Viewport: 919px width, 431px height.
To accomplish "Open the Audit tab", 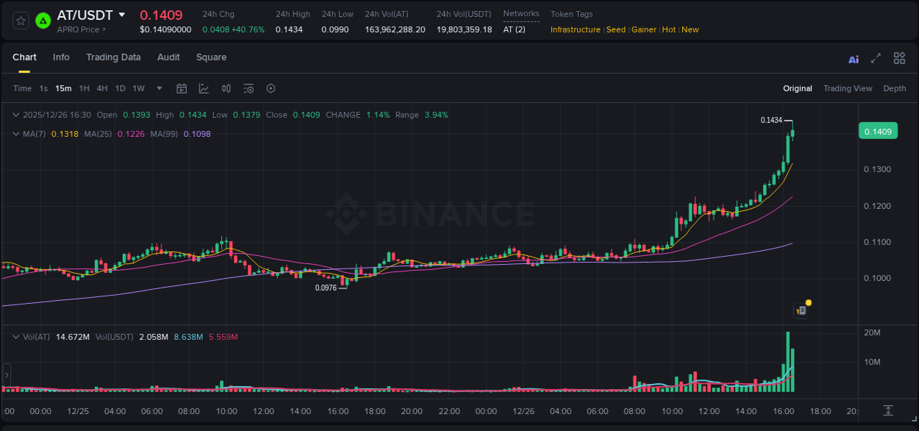I will click(x=168, y=57).
